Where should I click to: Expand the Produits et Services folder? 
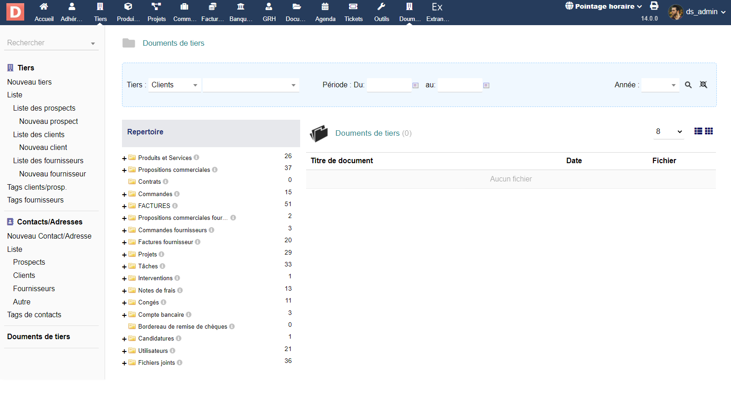pyautogui.click(x=124, y=159)
